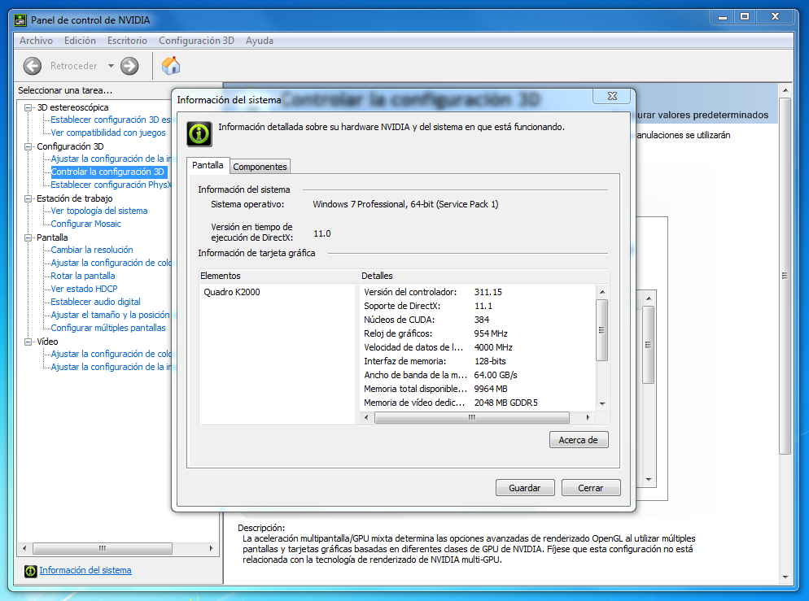Click the Elementos column header
Image resolution: width=809 pixels, height=601 pixels.
click(279, 276)
